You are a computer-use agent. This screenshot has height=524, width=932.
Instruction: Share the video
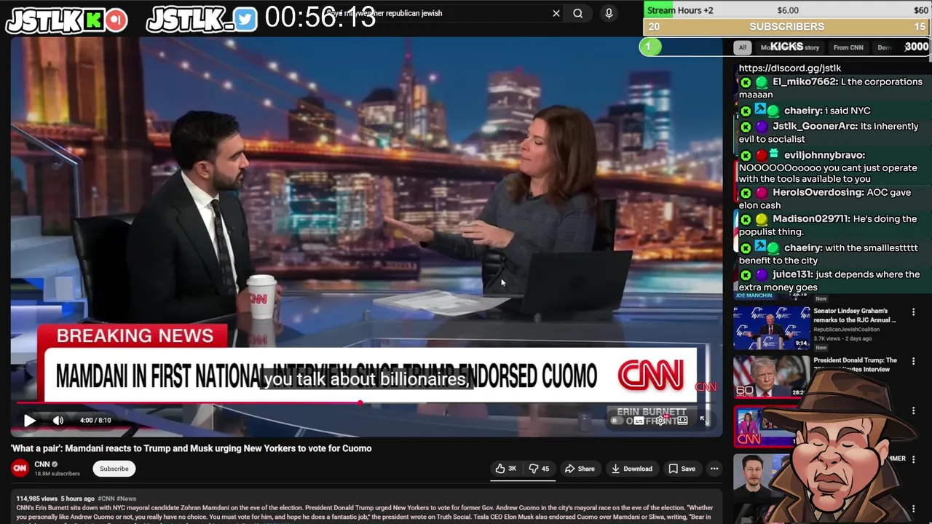[x=580, y=469]
